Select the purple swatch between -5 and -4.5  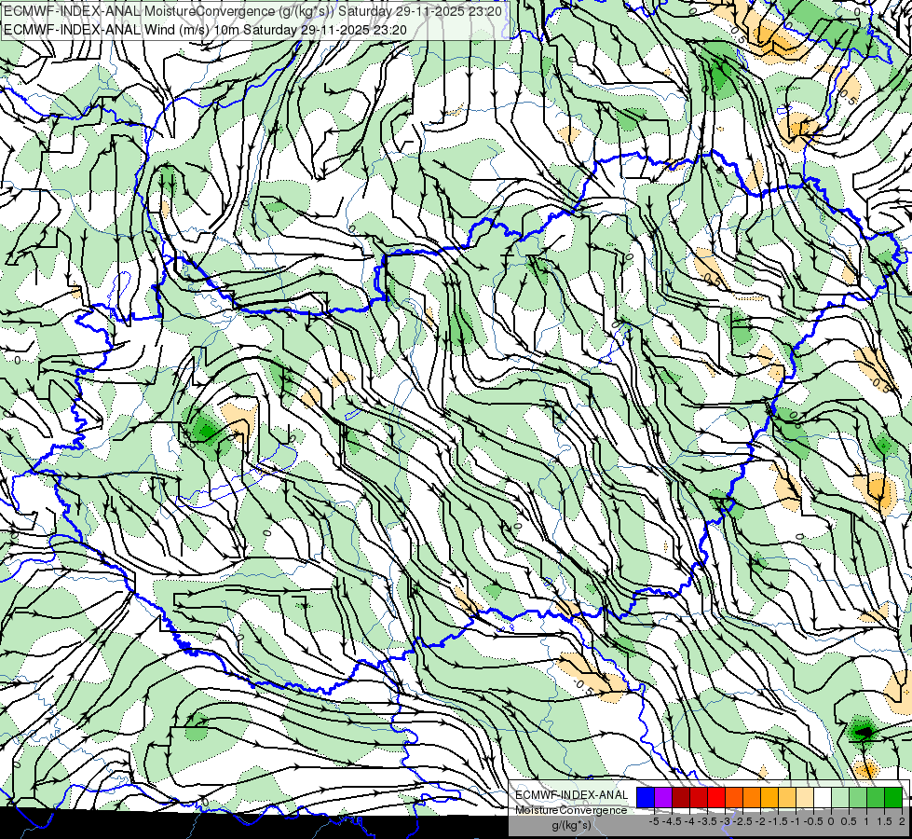click(x=663, y=797)
